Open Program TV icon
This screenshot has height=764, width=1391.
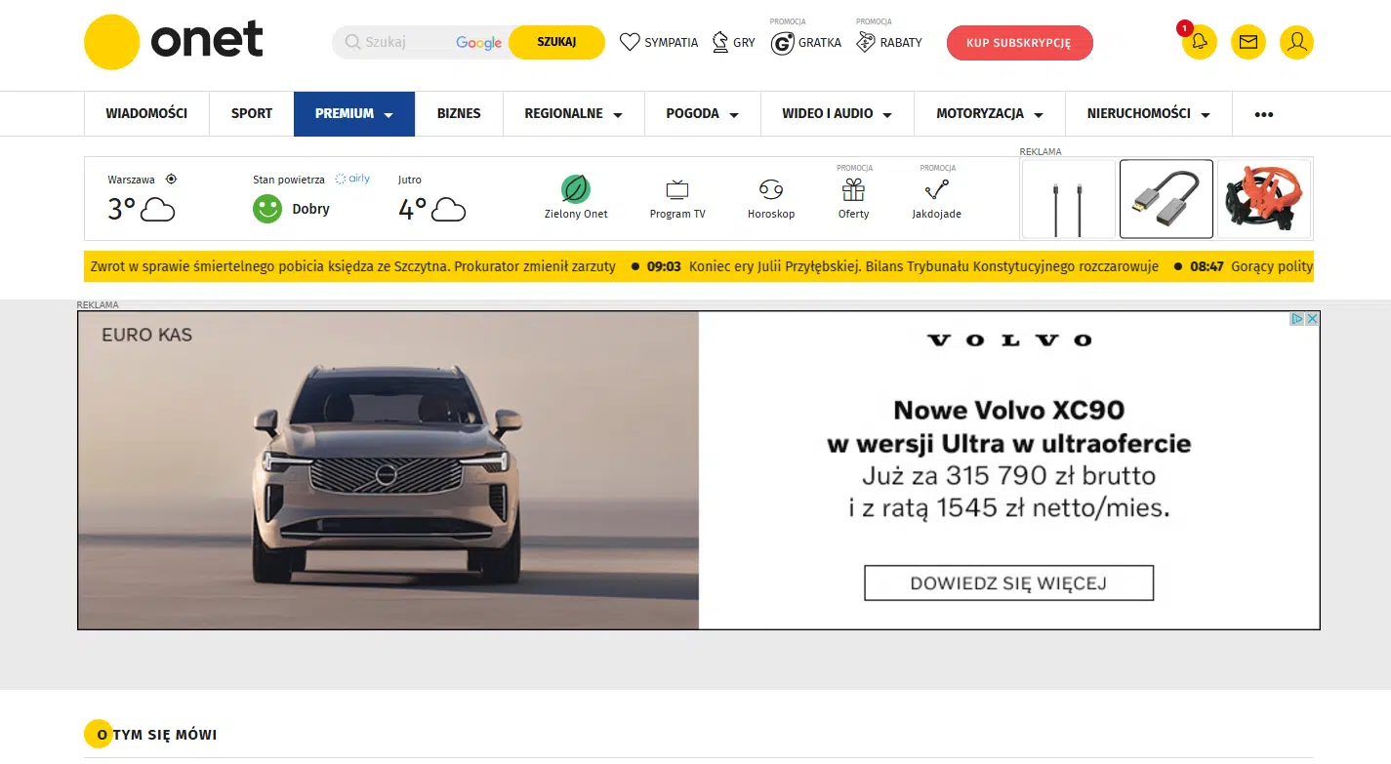coord(677,189)
